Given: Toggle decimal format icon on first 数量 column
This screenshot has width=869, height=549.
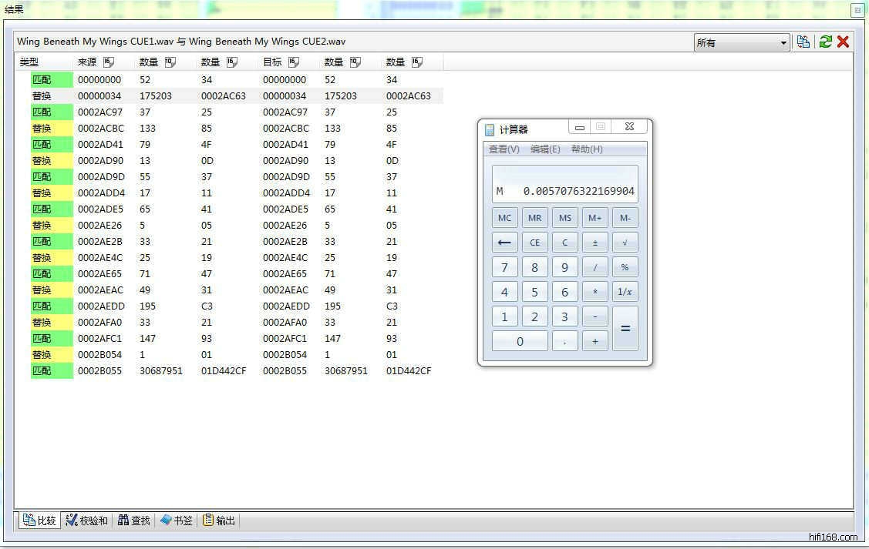Looking at the screenshot, I should click(170, 62).
